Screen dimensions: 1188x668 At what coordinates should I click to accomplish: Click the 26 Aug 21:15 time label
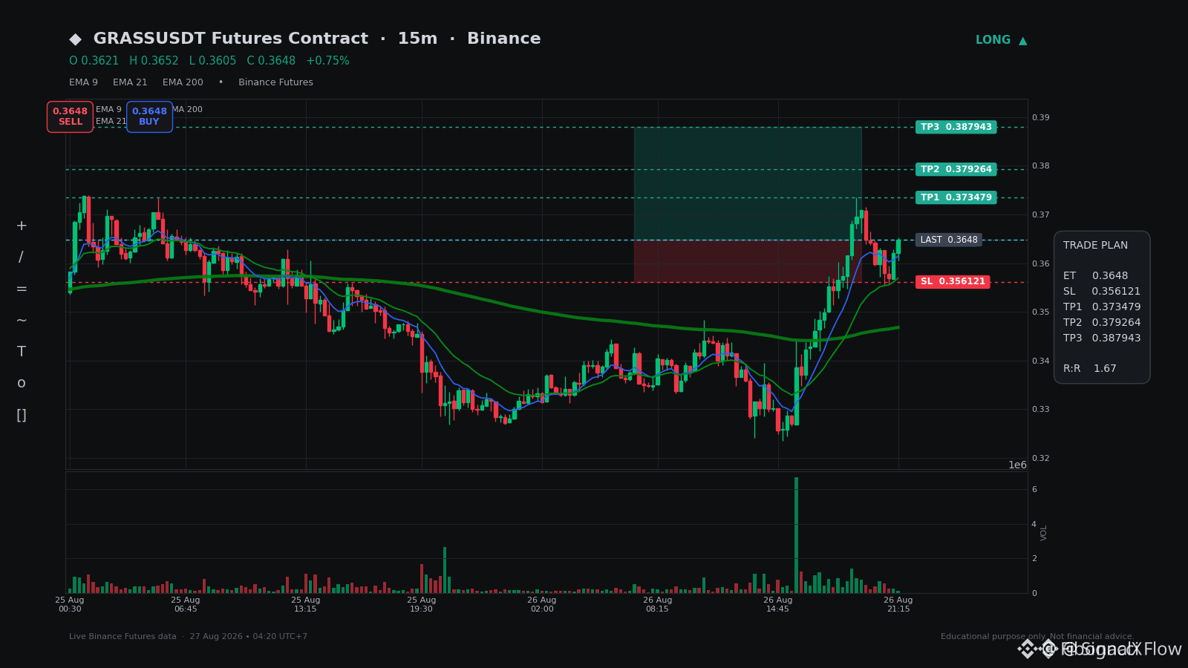pyautogui.click(x=898, y=604)
